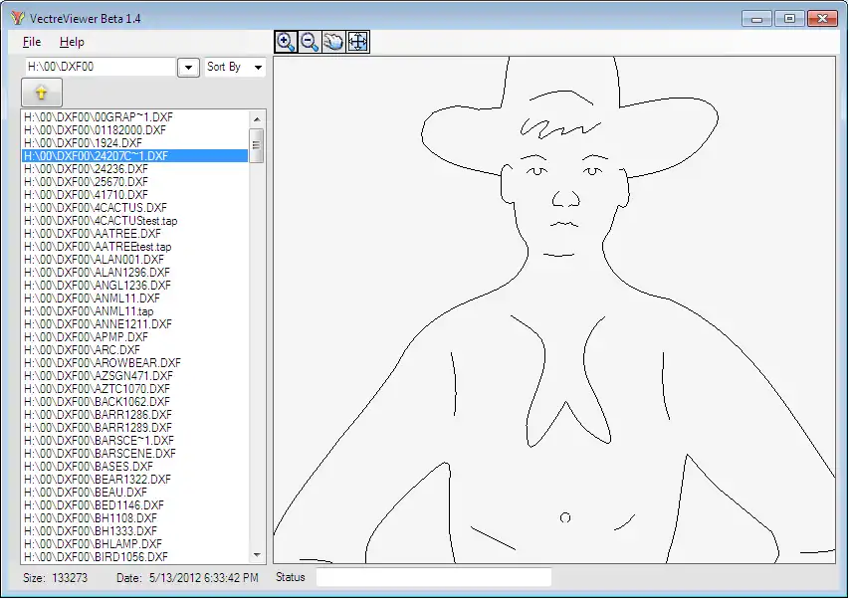
Task: Activate the hand Pan tool
Action: tap(333, 42)
